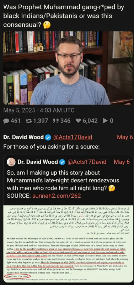Click the heart likes icon
Viewport: 134px width, 285px height.
78,121
